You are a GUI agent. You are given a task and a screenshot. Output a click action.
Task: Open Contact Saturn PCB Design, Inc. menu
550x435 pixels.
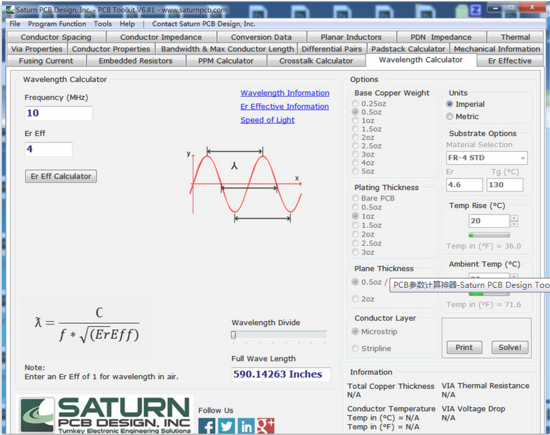pos(204,24)
